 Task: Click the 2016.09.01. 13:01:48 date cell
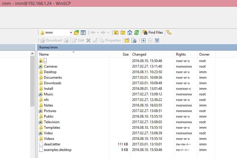coord(147,89)
